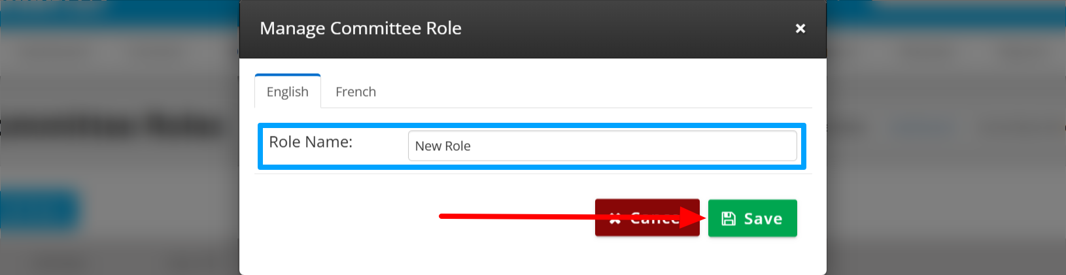Select the English tab
The width and height of the screenshot is (1066, 275).
[x=288, y=91]
